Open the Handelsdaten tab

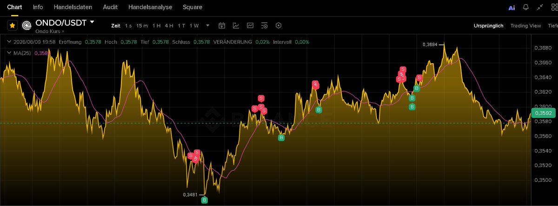(73, 7)
